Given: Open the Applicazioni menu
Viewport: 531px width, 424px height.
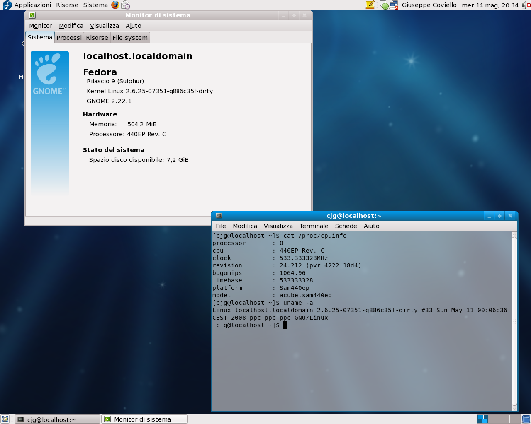Looking at the screenshot, I should 33,5.
